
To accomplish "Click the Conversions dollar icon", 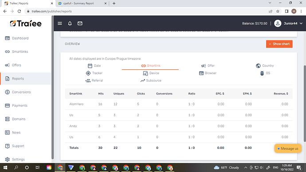I will point(7,92).
